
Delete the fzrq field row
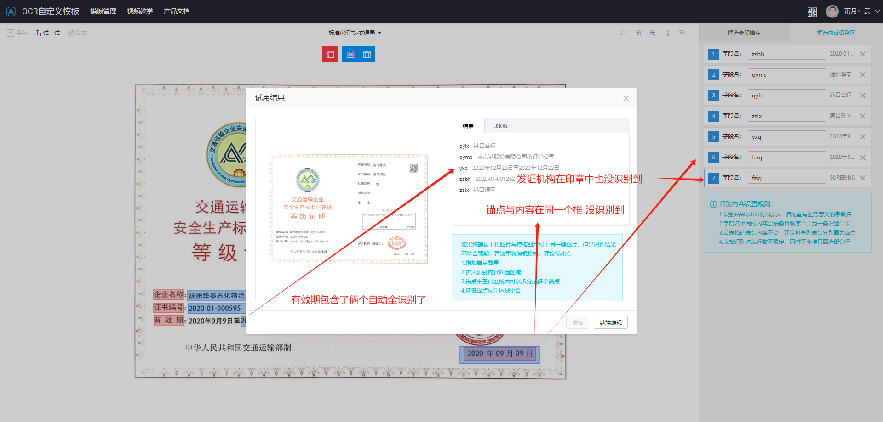863,158
